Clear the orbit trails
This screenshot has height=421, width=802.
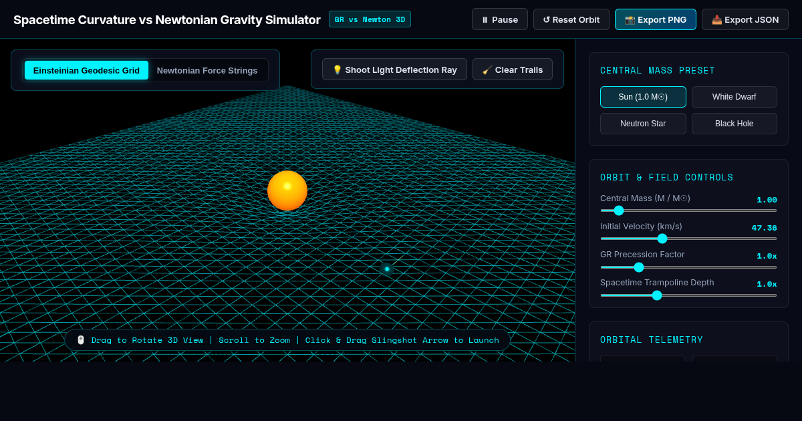tap(513, 69)
